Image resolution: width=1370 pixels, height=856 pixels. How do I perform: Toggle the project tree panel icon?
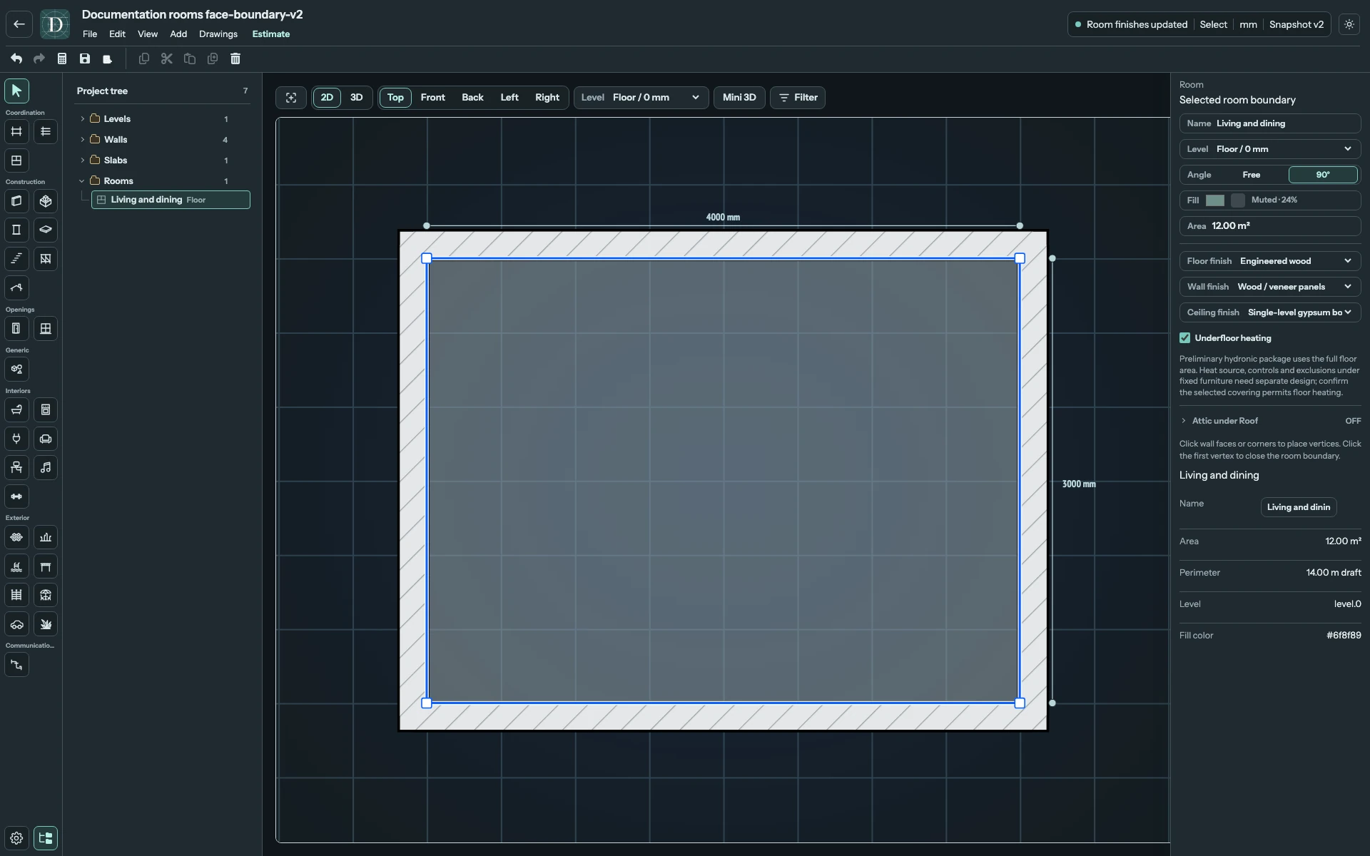[x=46, y=838]
